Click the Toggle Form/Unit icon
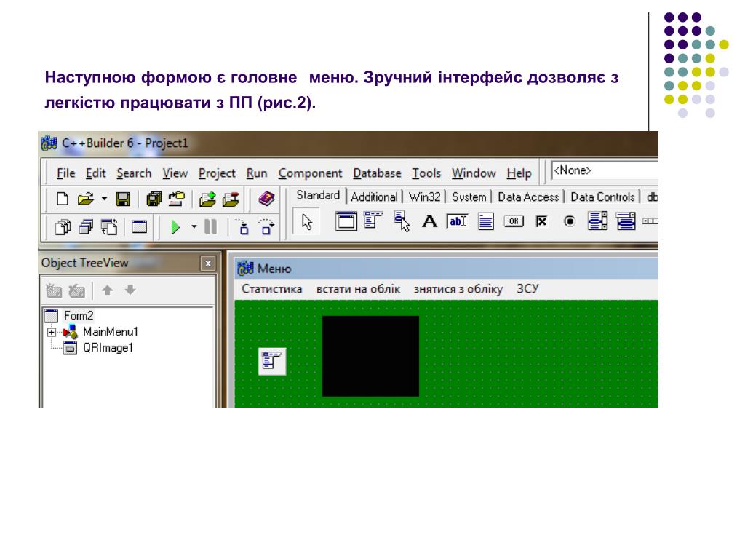The height and width of the screenshot is (559, 745). point(109,227)
